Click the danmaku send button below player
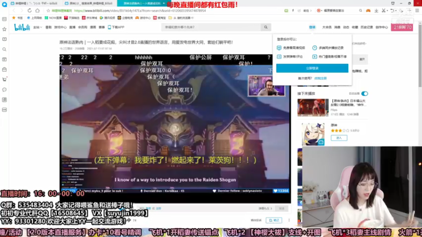 [x=282, y=208]
